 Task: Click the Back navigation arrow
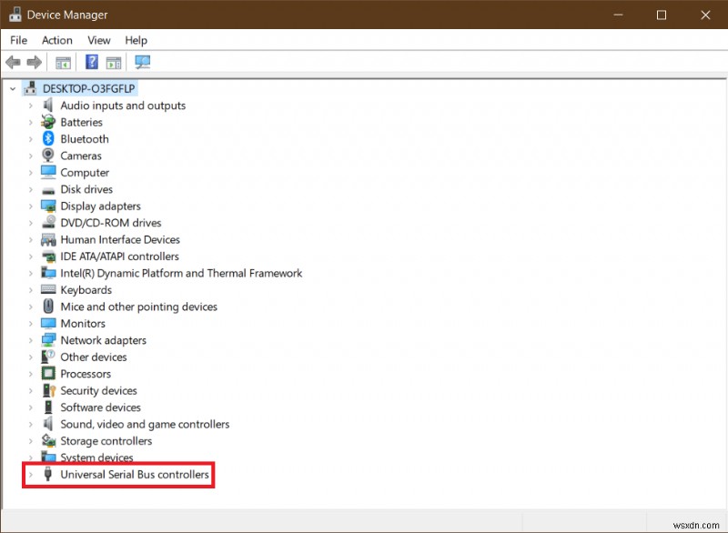(x=13, y=62)
